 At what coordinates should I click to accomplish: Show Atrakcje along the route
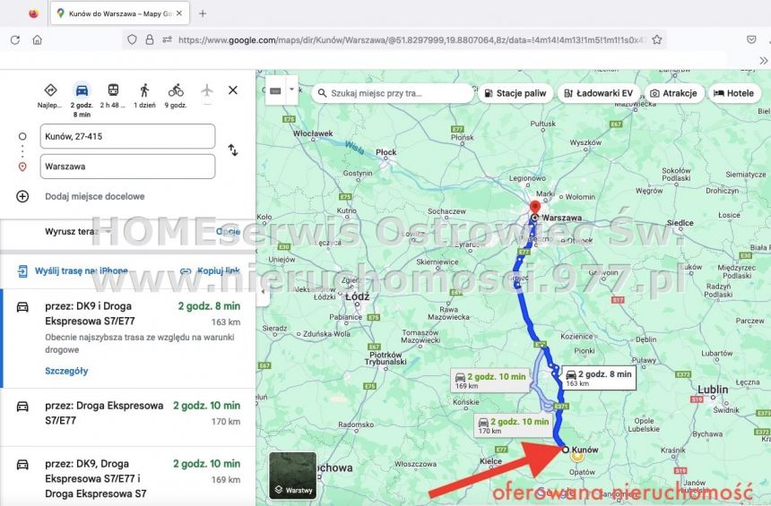point(673,93)
